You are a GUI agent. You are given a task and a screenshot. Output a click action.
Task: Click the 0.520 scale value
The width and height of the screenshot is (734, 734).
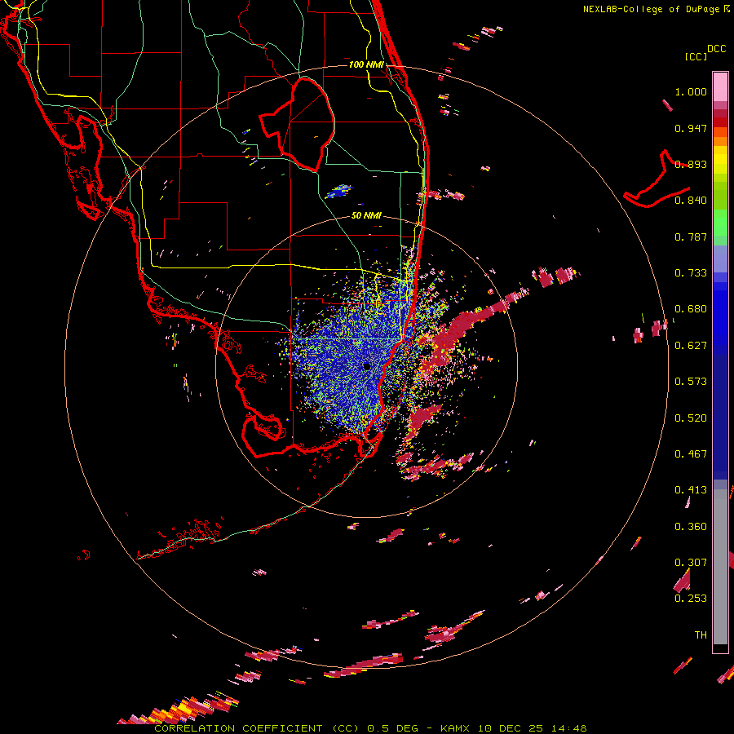691,418
